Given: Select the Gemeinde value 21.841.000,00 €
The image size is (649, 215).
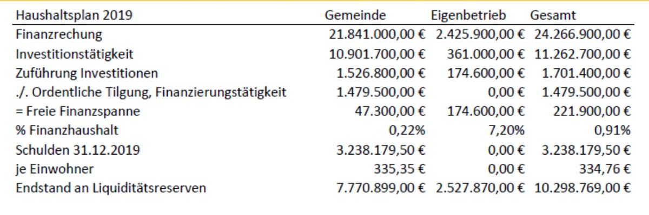Looking at the screenshot, I should (377, 35).
